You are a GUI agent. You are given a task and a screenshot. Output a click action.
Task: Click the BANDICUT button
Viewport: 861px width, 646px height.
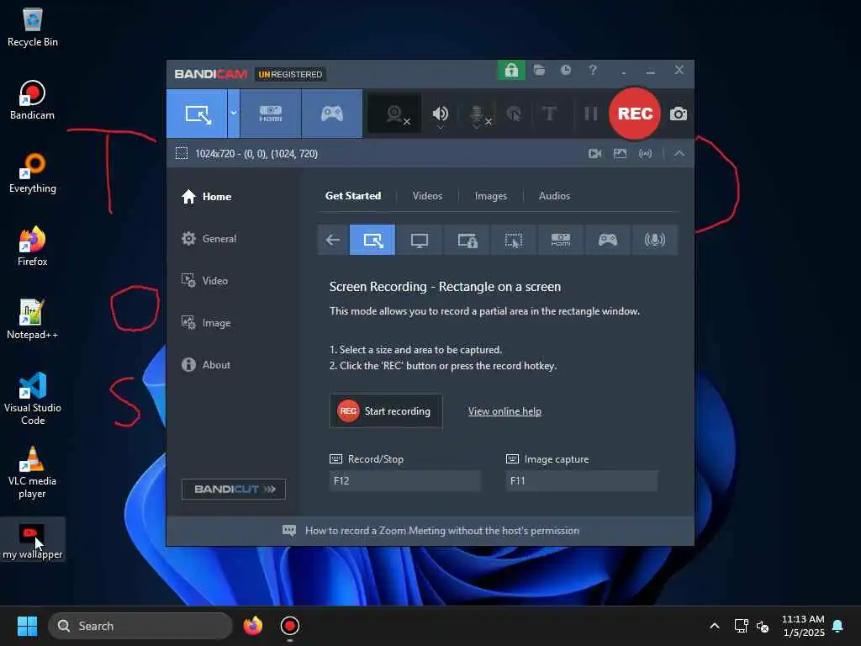tap(234, 489)
